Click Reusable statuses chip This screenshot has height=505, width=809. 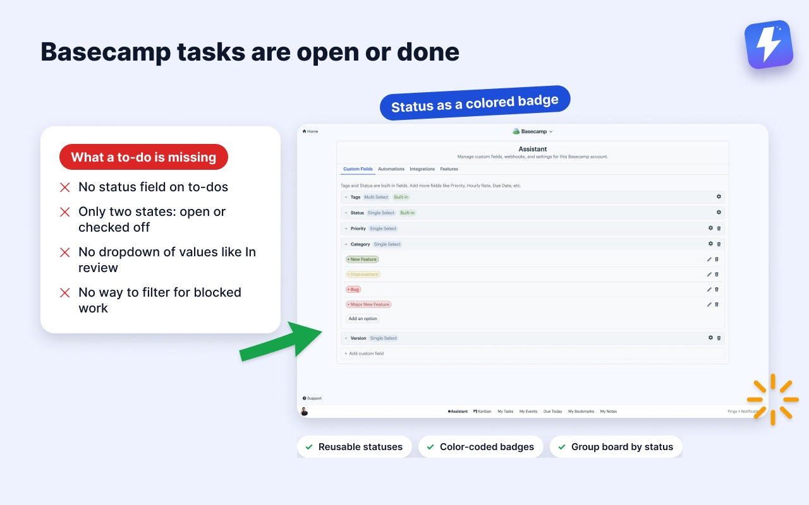click(354, 447)
